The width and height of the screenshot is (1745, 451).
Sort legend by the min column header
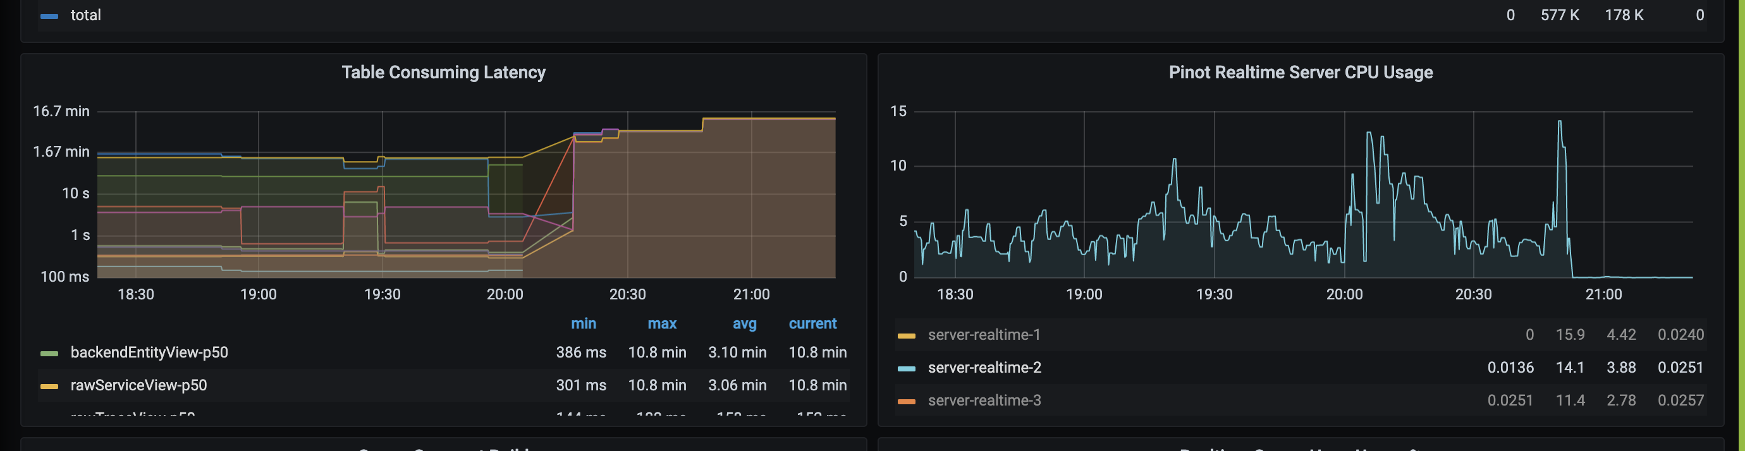pyautogui.click(x=583, y=323)
